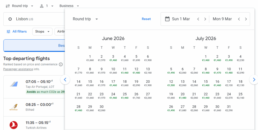The width and height of the screenshot is (258, 130).
Task: Select June 3 priced at €1,460
Action: pyautogui.click(x=113, y=58)
